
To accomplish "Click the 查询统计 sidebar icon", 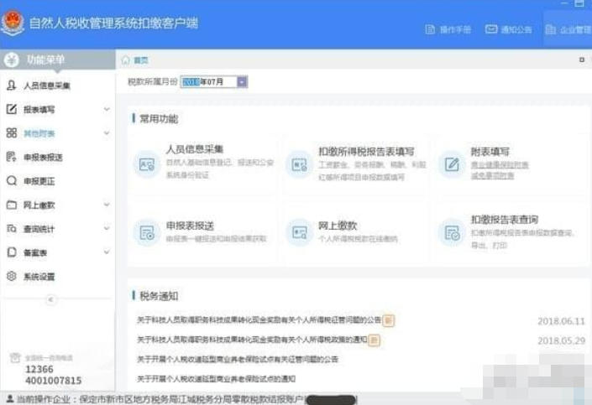I will pos(12,229).
